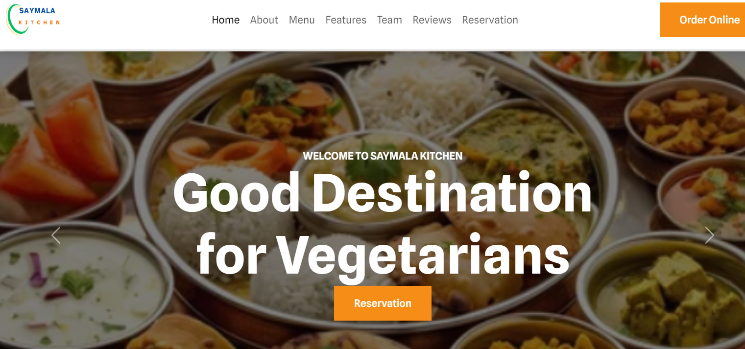Open the About section from navbar
Image resolution: width=745 pixels, height=349 pixels.
pyautogui.click(x=264, y=20)
